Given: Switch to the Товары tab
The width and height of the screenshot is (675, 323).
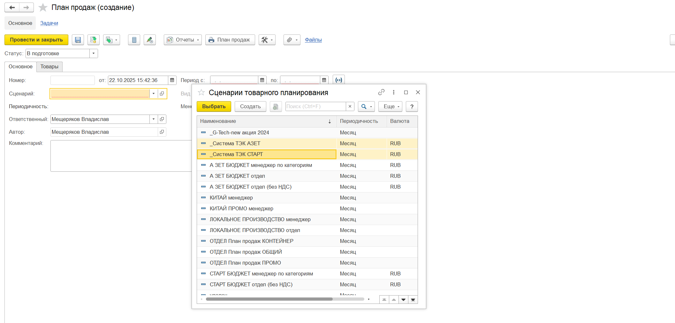Looking at the screenshot, I should 49,67.
